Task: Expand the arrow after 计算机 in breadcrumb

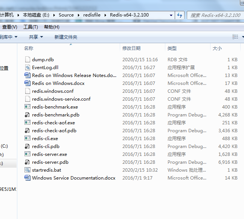Action: coord(18,15)
